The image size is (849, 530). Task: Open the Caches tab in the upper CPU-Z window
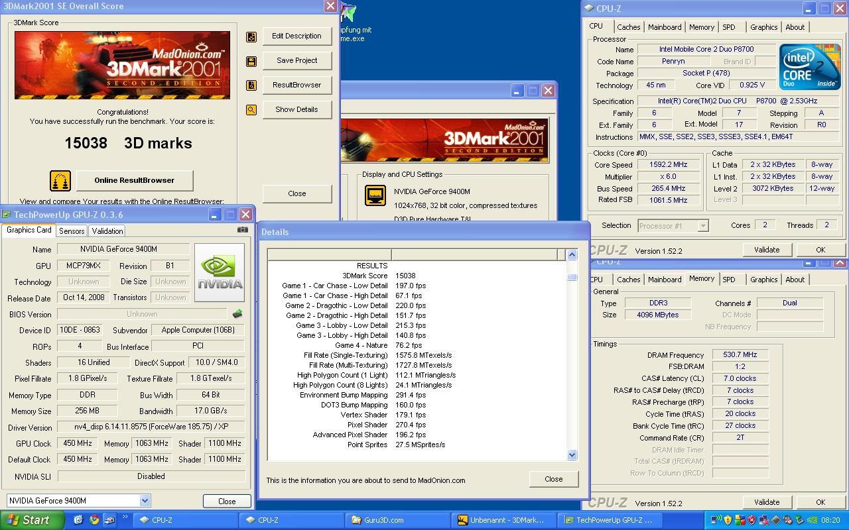pos(629,27)
